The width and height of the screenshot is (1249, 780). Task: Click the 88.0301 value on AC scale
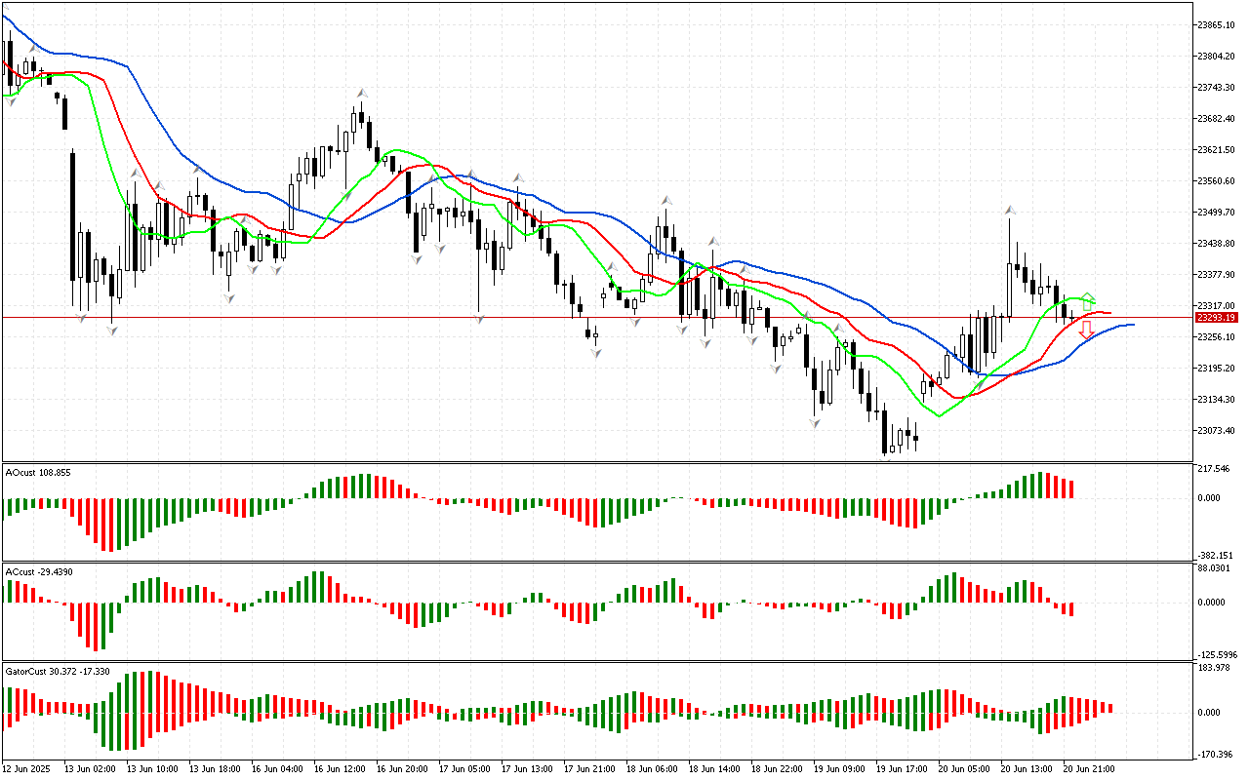1214,568
